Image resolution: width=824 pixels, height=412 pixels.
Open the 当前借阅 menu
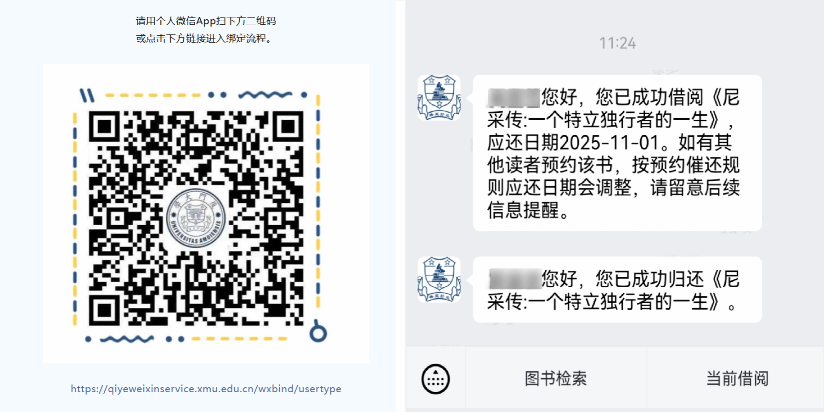(737, 379)
